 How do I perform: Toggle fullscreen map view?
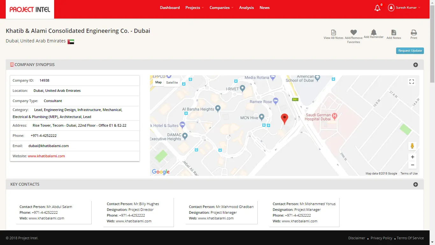click(x=411, y=82)
